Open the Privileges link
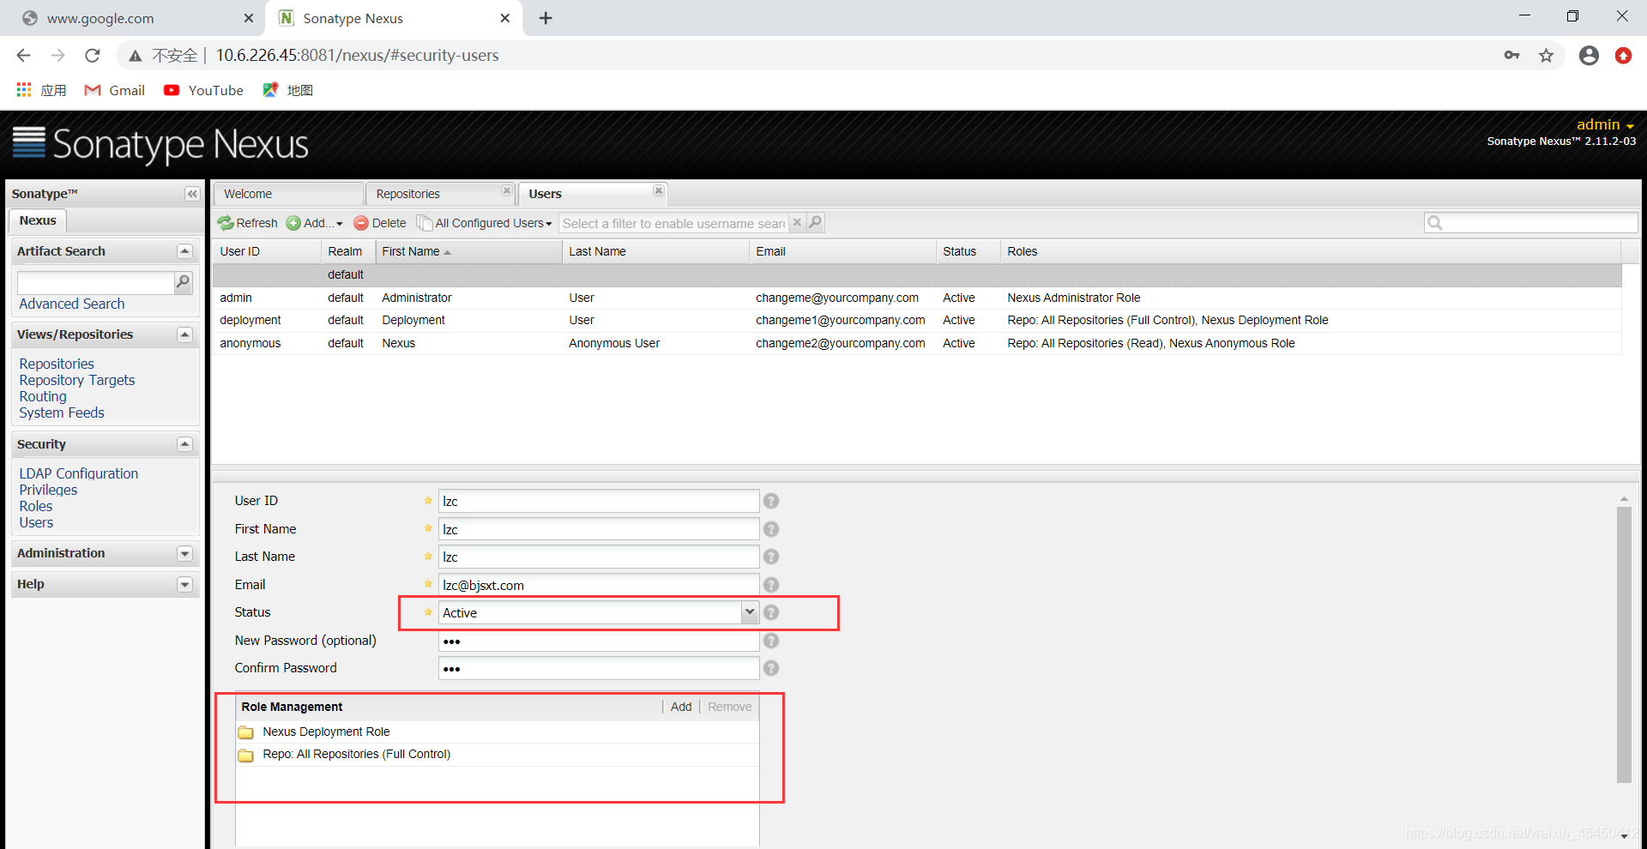This screenshot has width=1647, height=849. (x=48, y=490)
